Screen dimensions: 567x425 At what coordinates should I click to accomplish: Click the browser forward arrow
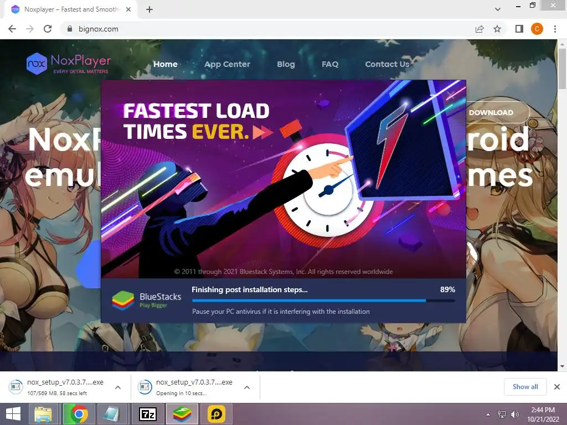(x=30, y=29)
